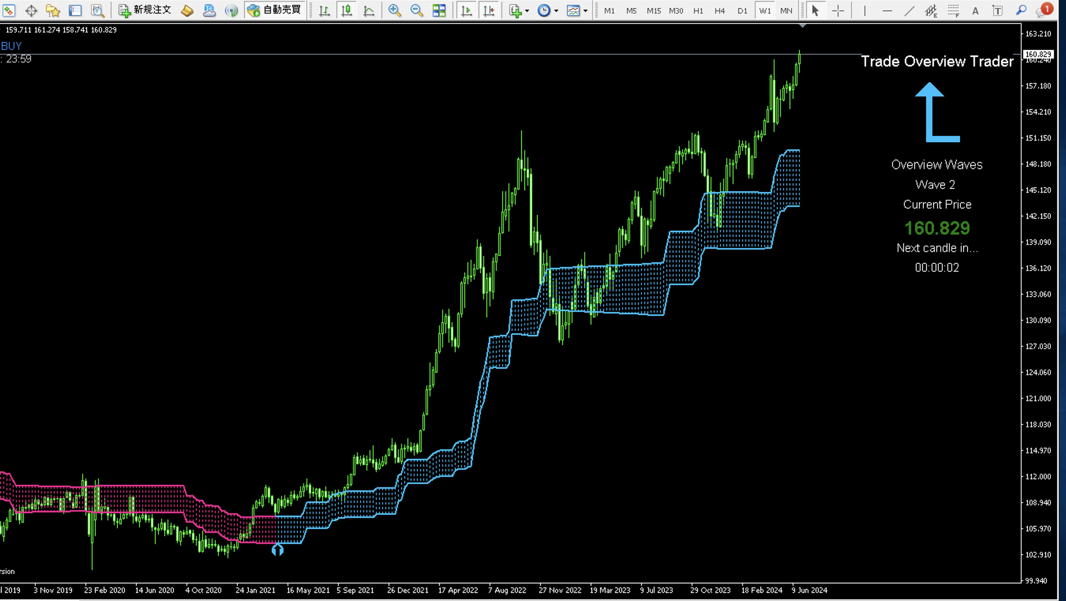Viewport: 1066px width, 601px height.
Task: Tile chart windows with grid icon
Action: point(439,10)
